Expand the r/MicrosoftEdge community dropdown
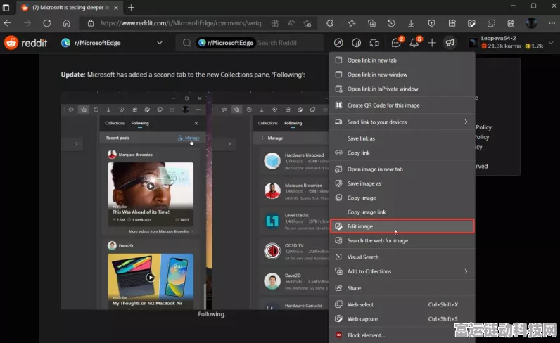This screenshot has height=343, width=560. tap(159, 43)
